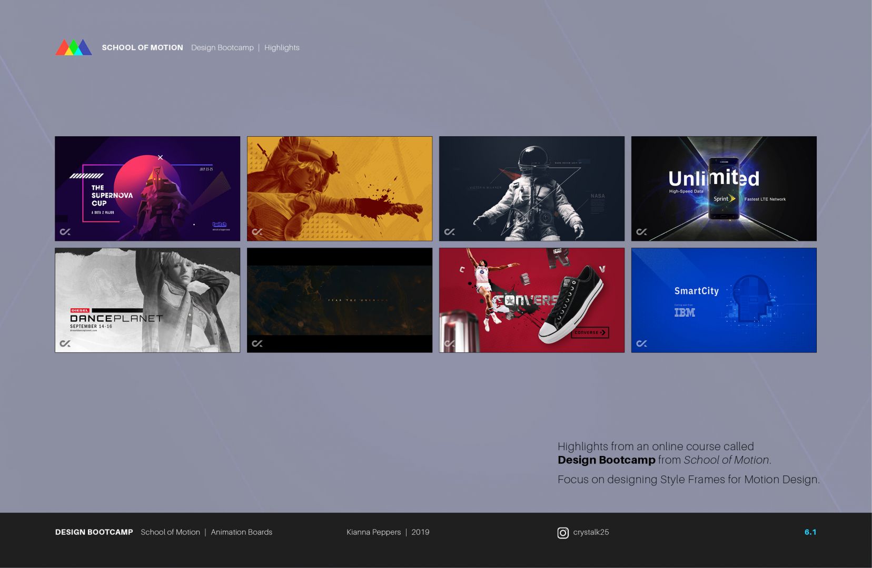Screen dimensions: 872x568
Task: Click the crystalk25 Instagram handle
Action: click(x=591, y=532)
